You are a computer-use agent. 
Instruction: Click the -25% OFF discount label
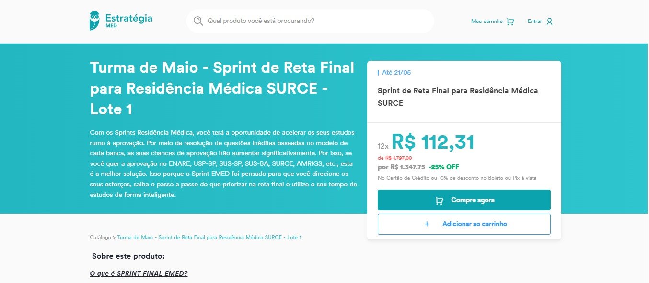(444, 167)
